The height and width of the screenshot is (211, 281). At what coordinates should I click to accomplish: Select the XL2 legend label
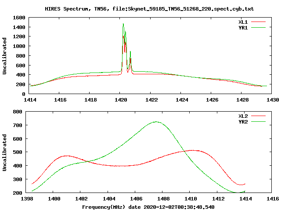click(x=243, y=116)
